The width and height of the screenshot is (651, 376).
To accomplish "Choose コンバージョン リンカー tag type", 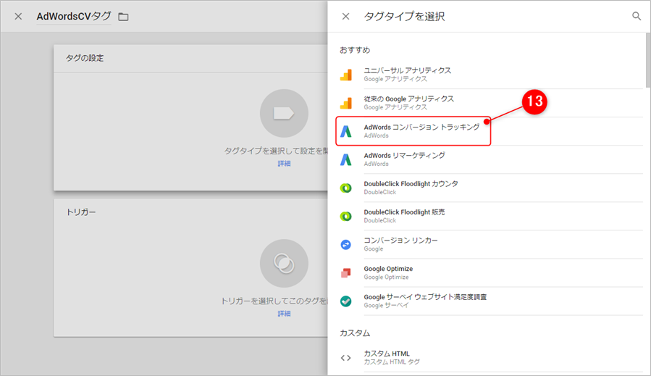I will (x=491, y=245).
